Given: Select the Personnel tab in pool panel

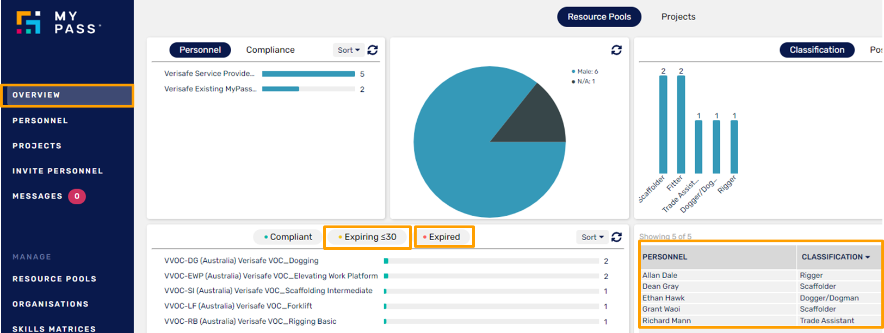Looking at the screenshot, I should pos(200,50).
